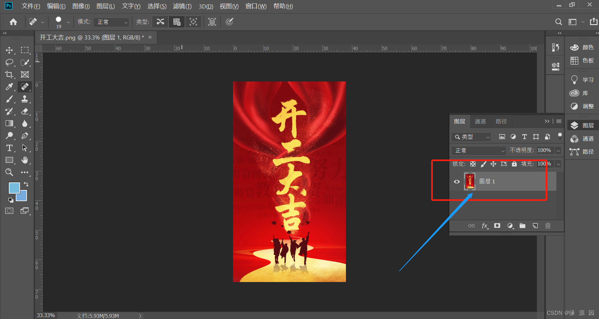Select the Hand tool
The width and height of the screenshot is (599, 319).
point(25,160)
